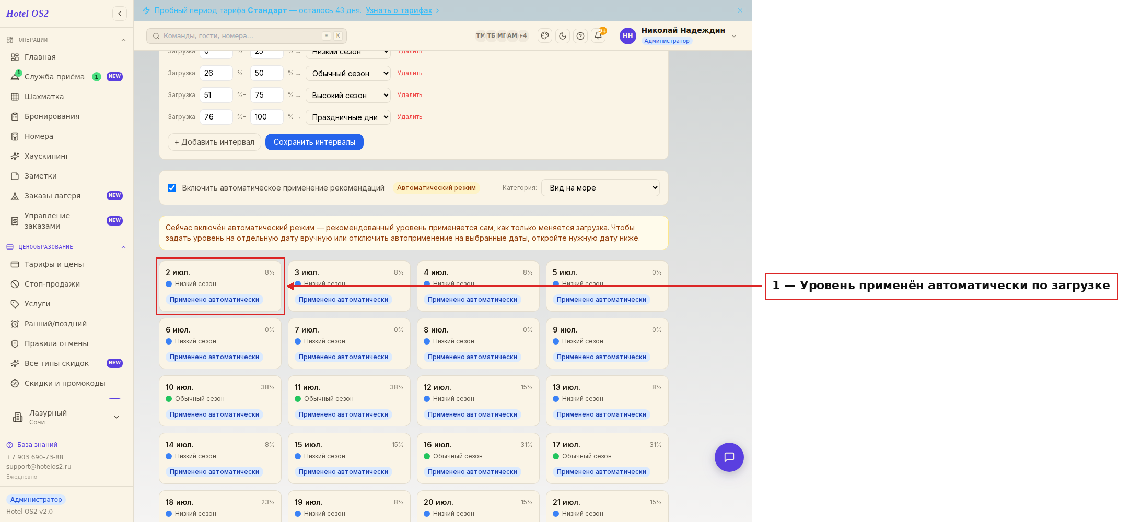Click Добавить интервал button
The image size is (1130, 522).
214,142
